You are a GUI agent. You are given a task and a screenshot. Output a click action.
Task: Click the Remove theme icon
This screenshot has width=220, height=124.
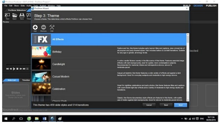click(43, 27)
